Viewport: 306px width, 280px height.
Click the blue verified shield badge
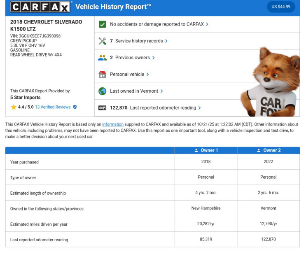click(75, 107)
